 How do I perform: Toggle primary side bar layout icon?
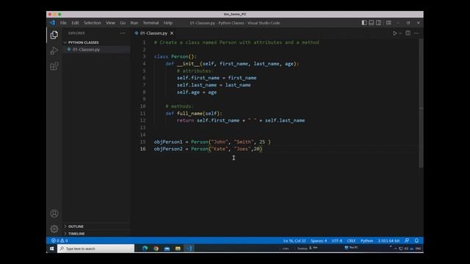[364, 23]
